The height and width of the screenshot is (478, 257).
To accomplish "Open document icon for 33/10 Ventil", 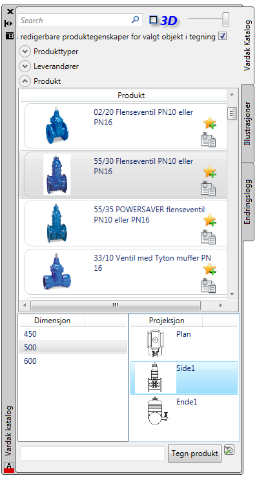I will (x=208, y=285).
